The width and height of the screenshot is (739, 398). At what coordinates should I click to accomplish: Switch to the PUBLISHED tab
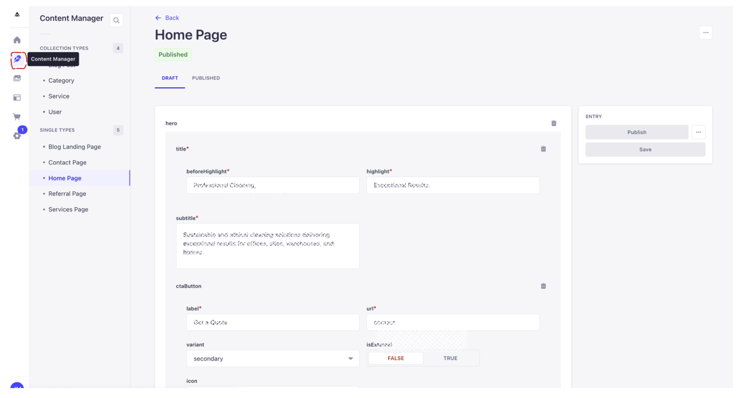point(206,78)
